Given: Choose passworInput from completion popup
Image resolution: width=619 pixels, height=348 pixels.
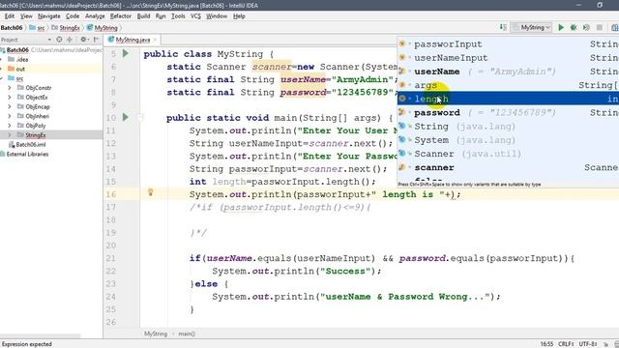Looking at the screenshot, I should point(508,43).
